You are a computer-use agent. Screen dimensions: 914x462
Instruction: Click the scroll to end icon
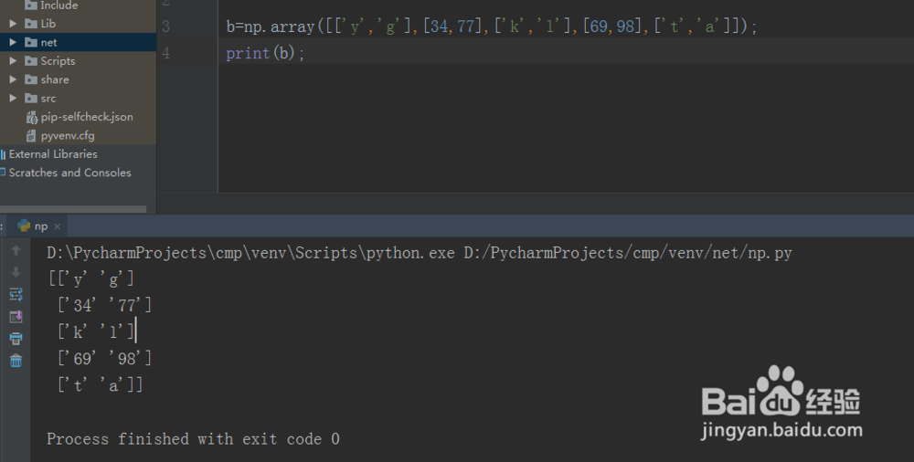pyautogui.click(x=16, y=316)
